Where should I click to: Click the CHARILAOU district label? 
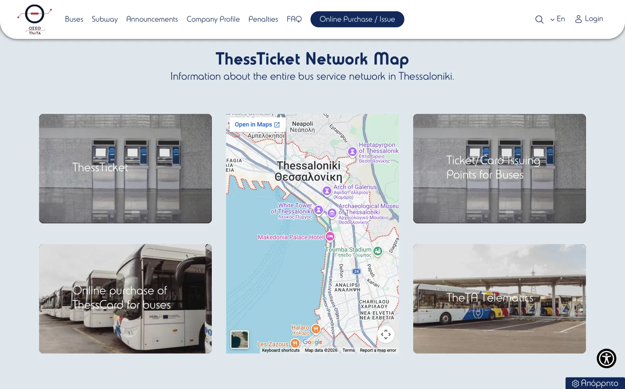[x=374, y=304]
